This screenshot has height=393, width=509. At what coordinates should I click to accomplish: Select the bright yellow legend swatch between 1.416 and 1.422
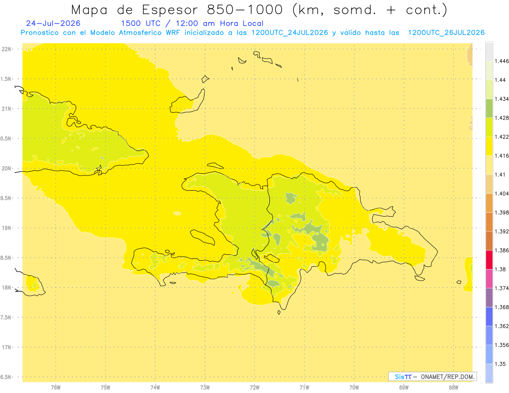coord(489,146)
